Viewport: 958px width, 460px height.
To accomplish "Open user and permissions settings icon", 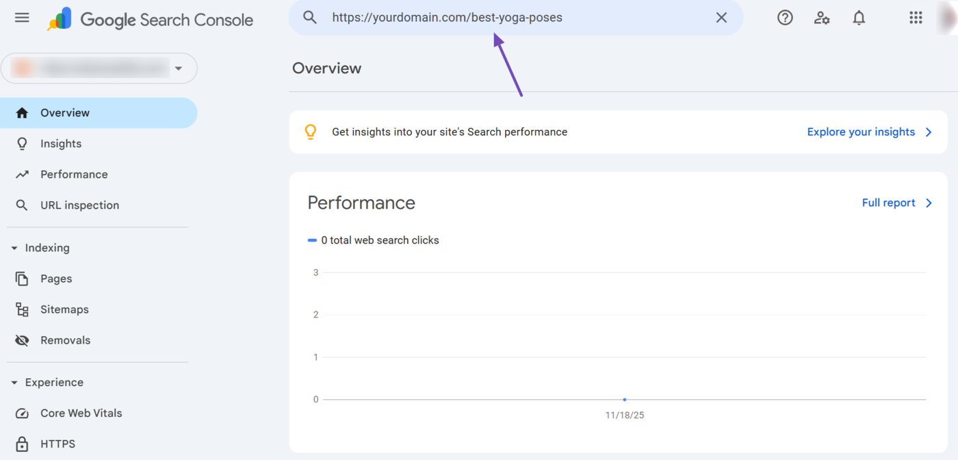I will coord(822,18).
